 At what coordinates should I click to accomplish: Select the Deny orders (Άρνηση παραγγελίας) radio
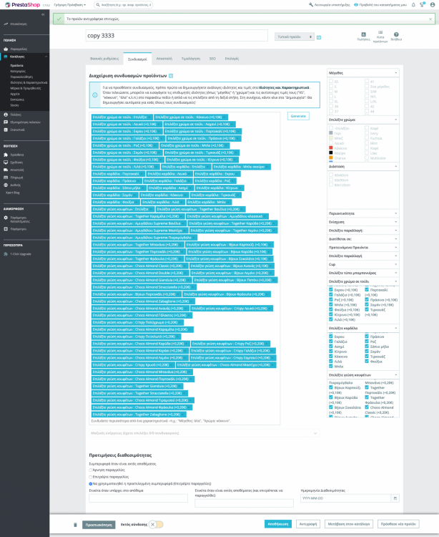tap(91, 470)
